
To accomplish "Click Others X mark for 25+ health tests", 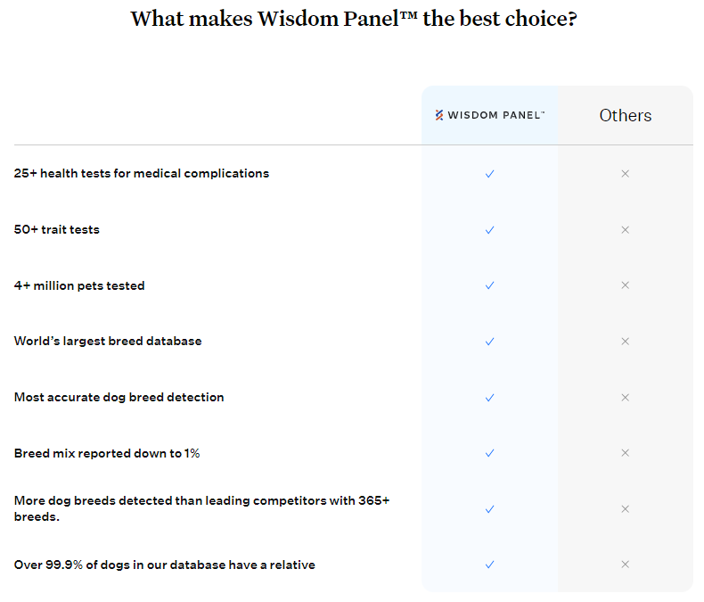I will [625, 174].
